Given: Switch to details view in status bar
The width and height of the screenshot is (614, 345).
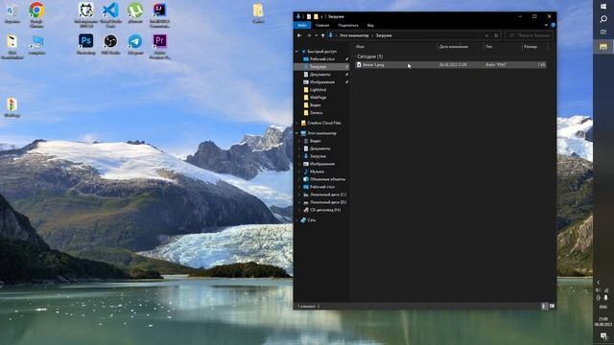Looking at the screenshot, I should (544, 306).
